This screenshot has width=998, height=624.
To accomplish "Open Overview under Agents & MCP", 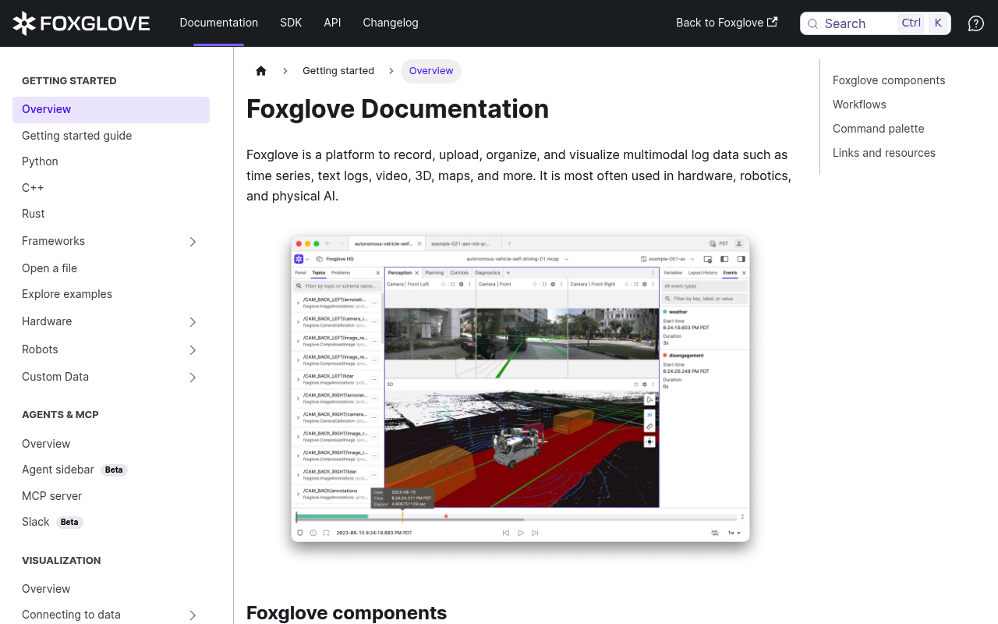I will pyautogui.click(x=111, y=444).
